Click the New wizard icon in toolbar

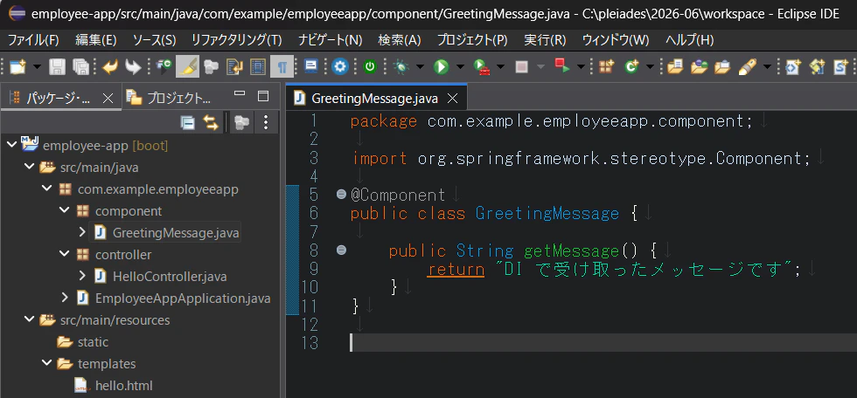tap(18, 66)
